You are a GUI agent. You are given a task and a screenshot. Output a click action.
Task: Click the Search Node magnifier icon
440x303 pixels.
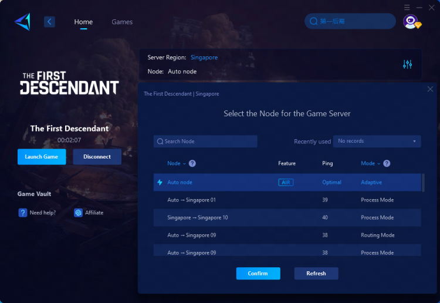[x=160, y=142]
